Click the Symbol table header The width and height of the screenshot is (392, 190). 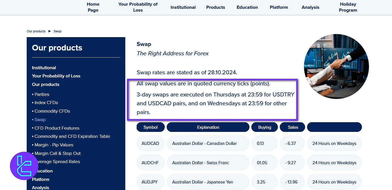coord(151,127)
